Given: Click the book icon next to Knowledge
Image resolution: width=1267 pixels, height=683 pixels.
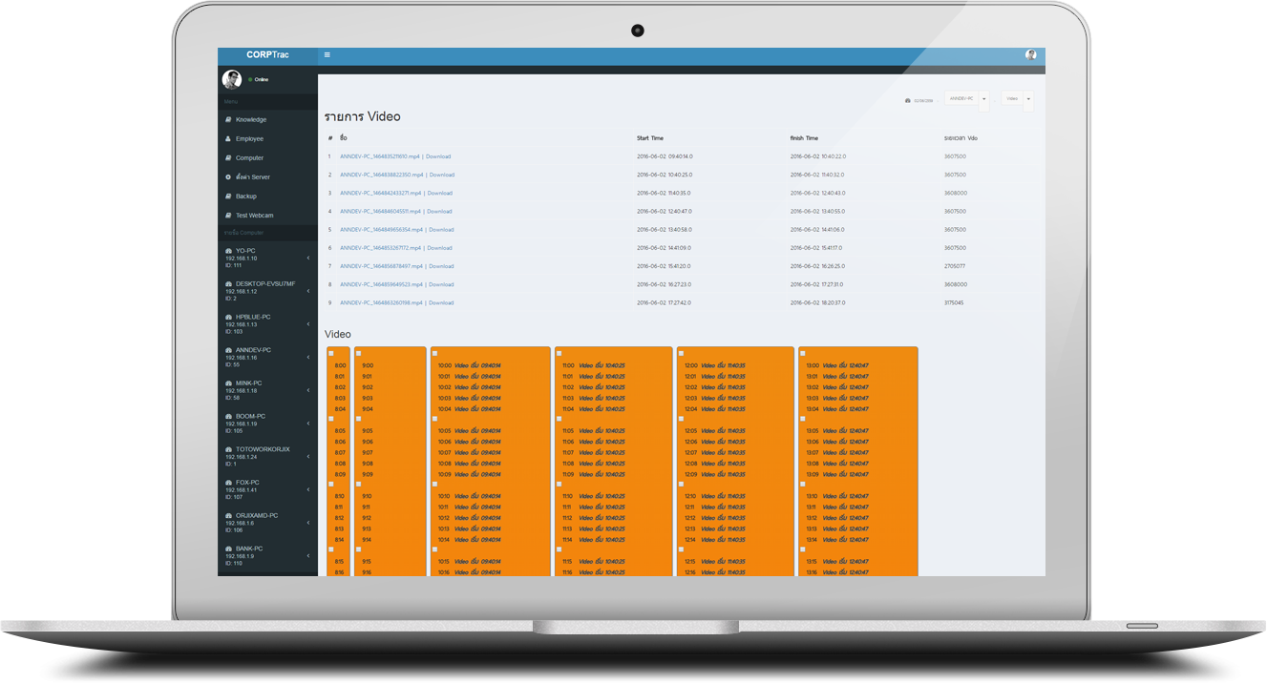Looking at the screenshot, I should tap(228, 120).
